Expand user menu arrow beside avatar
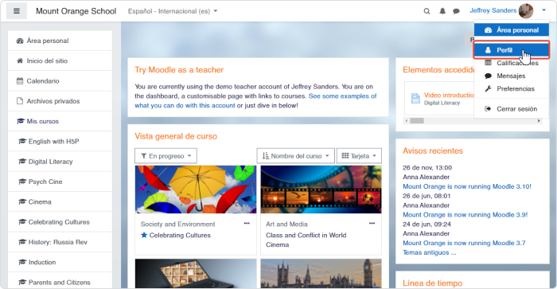Screen dimensions: 557x289 [543, 10]
